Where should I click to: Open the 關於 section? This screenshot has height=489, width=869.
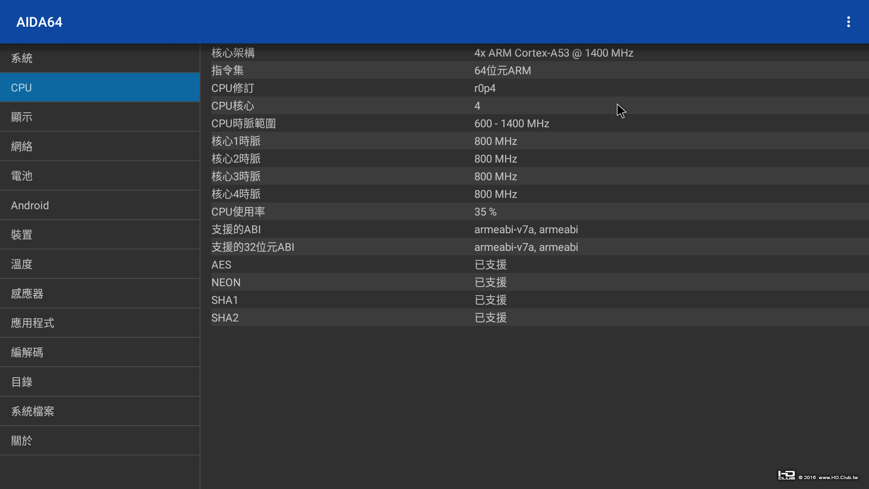100,441
